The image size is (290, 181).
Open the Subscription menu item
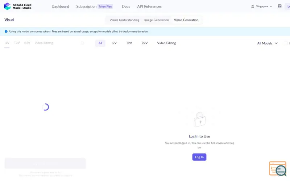click(86, 7)
